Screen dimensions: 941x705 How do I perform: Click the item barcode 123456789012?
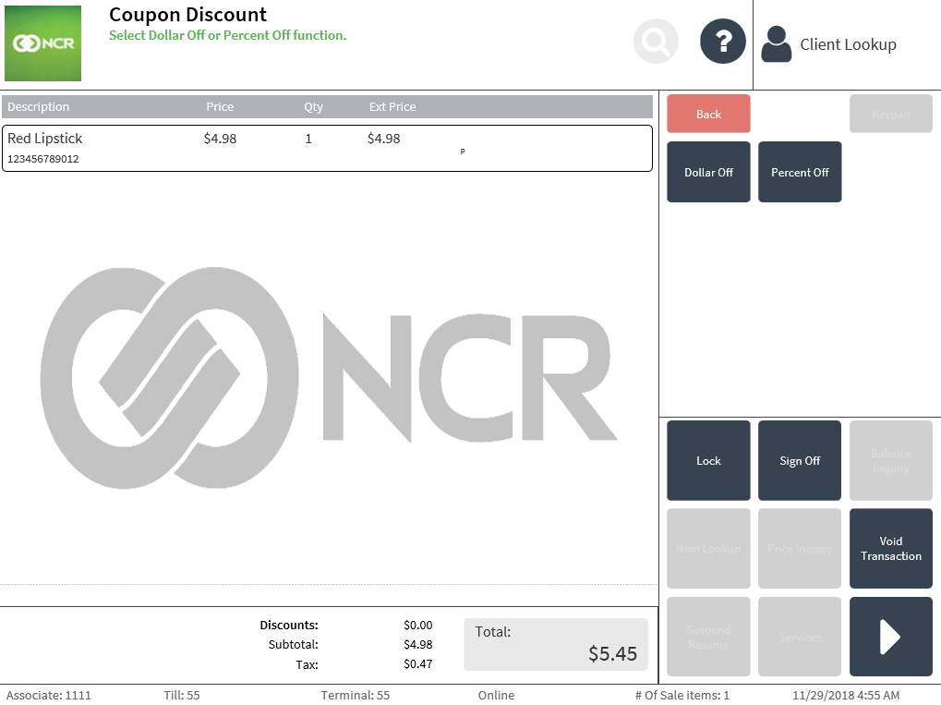click(x=43, y=159)
